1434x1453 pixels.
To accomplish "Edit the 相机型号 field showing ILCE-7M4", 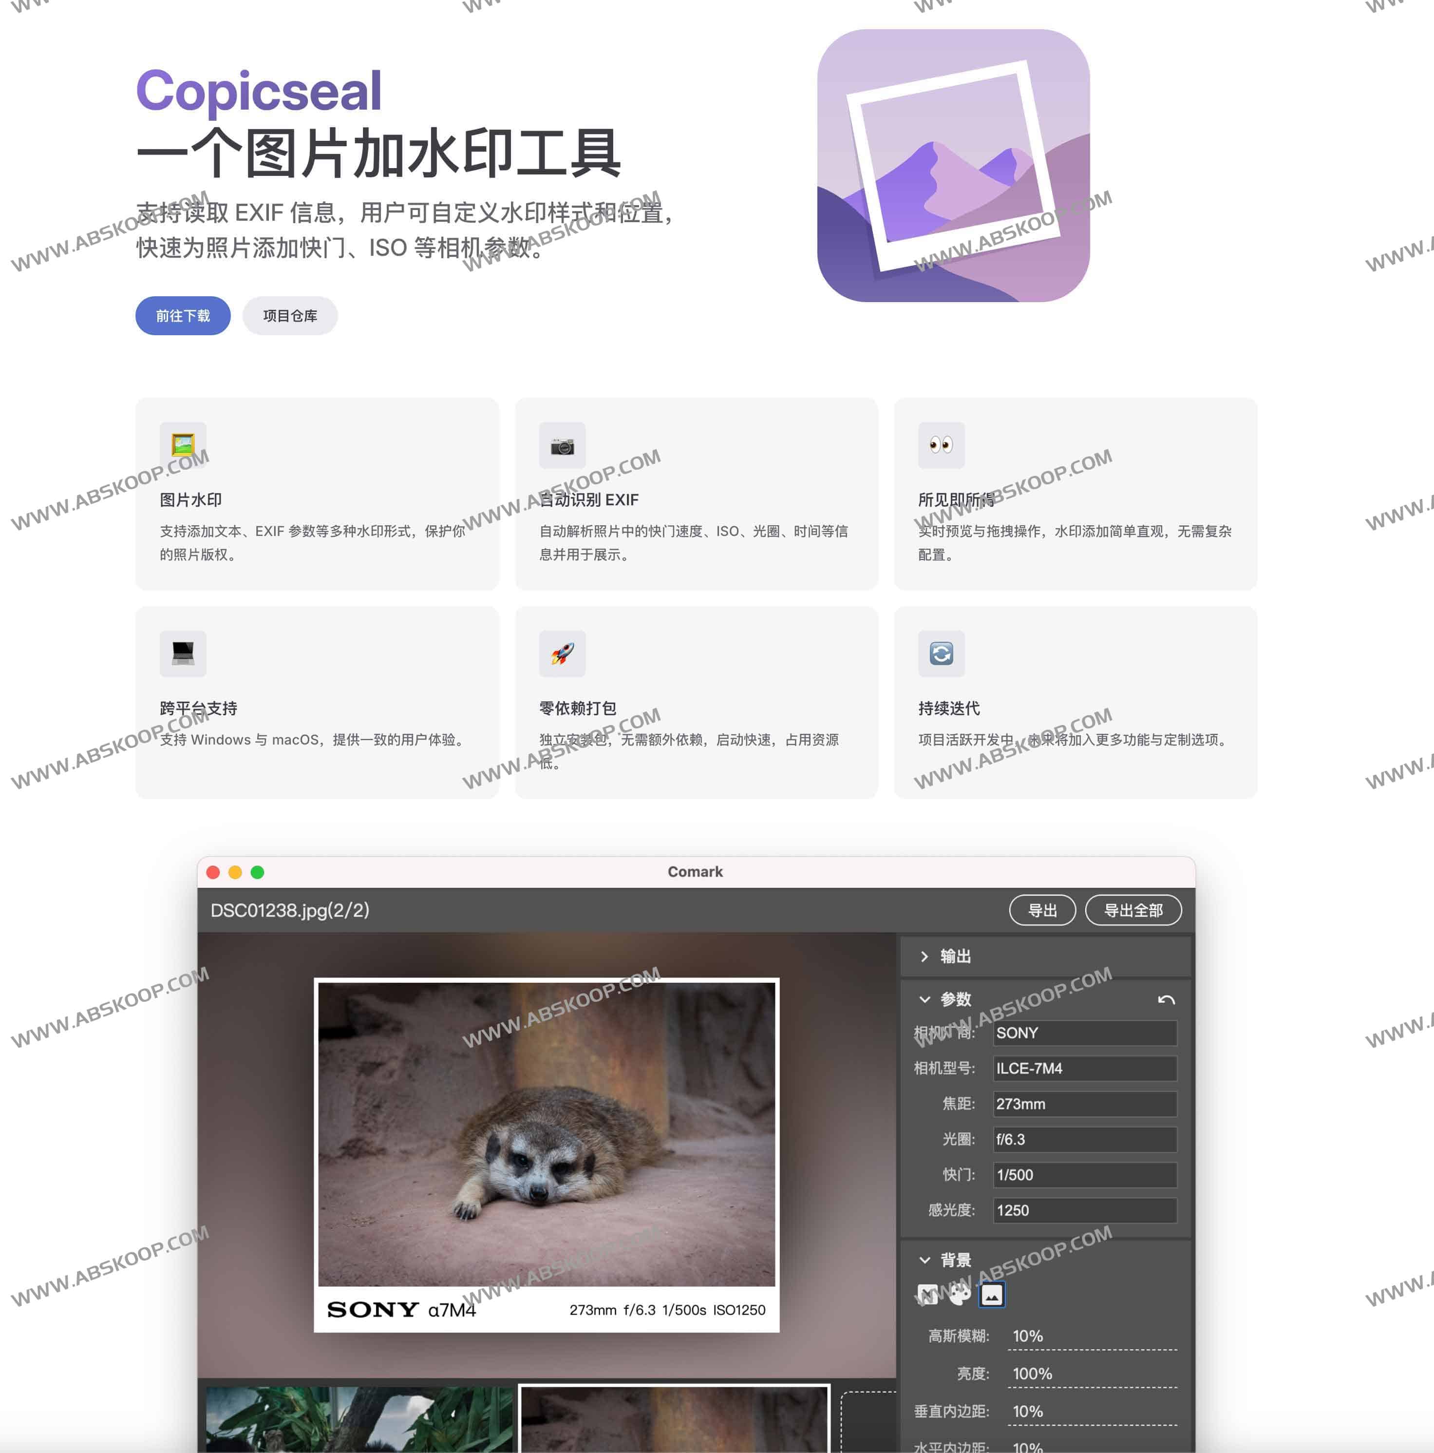I will pos(1084,1069).
